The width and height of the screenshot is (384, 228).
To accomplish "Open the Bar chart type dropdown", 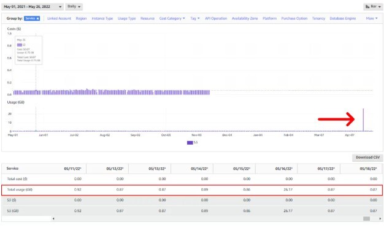I will click(x=373, y=7).
